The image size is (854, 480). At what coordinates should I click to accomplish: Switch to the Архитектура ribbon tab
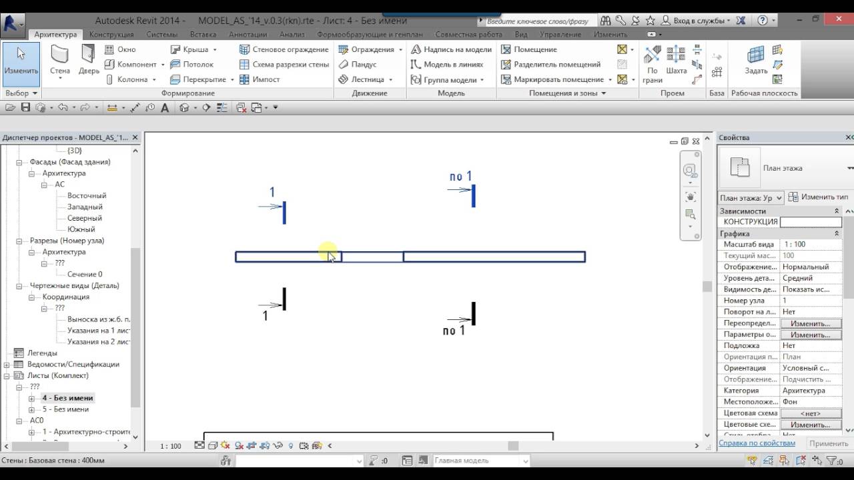[x=55, y=34]
